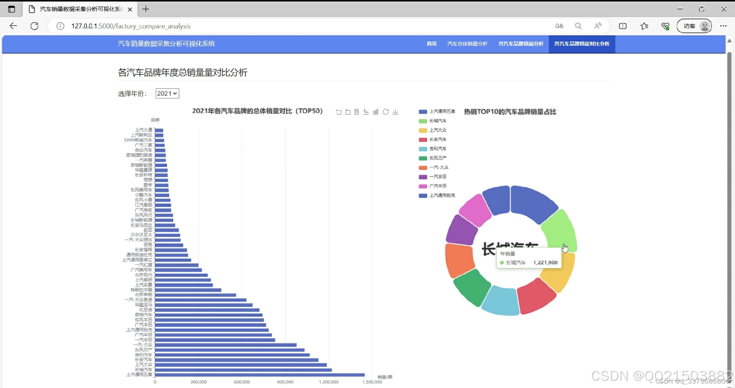Select the data zoom tool on the bar chart
735x388 pixels.
338,112
